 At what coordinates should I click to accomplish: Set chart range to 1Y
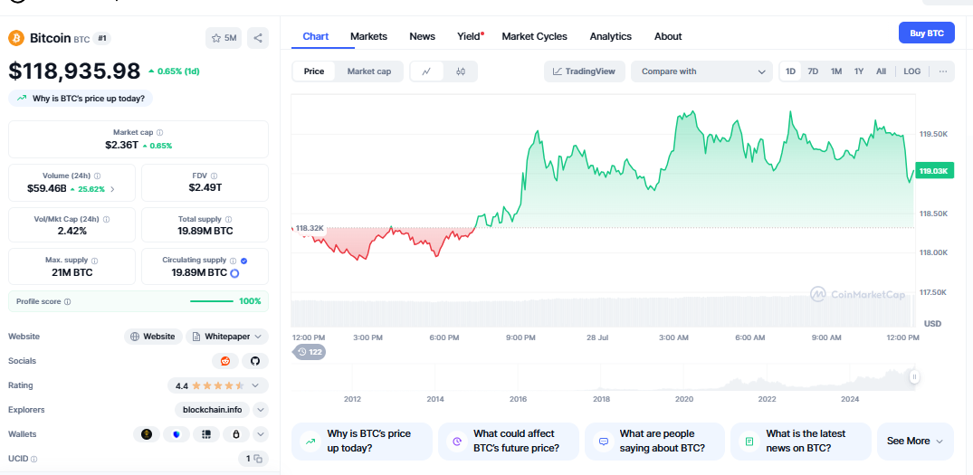pyautogui.click(x=859, y=71)
